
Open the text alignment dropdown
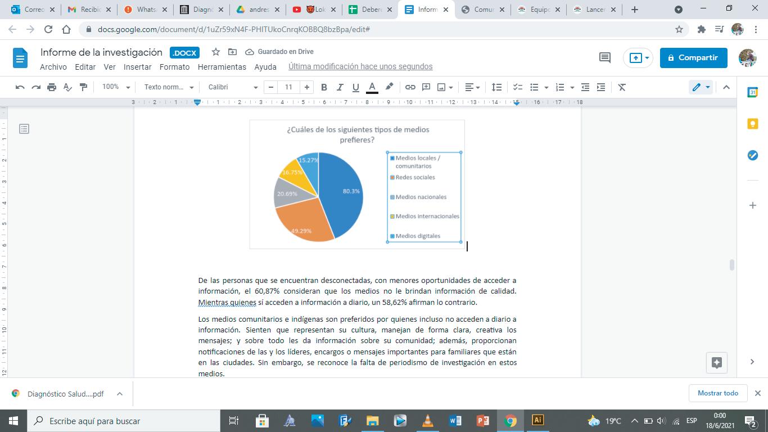click(472, 87)
